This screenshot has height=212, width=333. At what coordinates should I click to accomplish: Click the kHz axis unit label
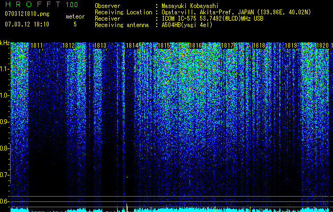[x=5, y=43]
